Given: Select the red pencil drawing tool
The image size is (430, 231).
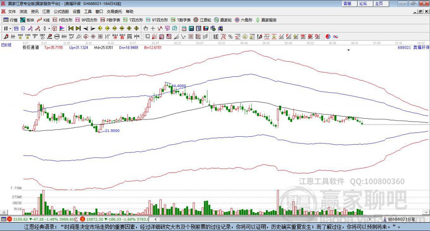Looking at the screenshot, I should 6,36.
